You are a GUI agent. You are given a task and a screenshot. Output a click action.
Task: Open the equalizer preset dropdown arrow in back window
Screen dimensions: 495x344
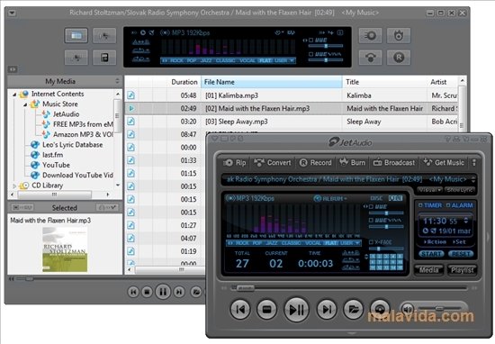[292, 60]
